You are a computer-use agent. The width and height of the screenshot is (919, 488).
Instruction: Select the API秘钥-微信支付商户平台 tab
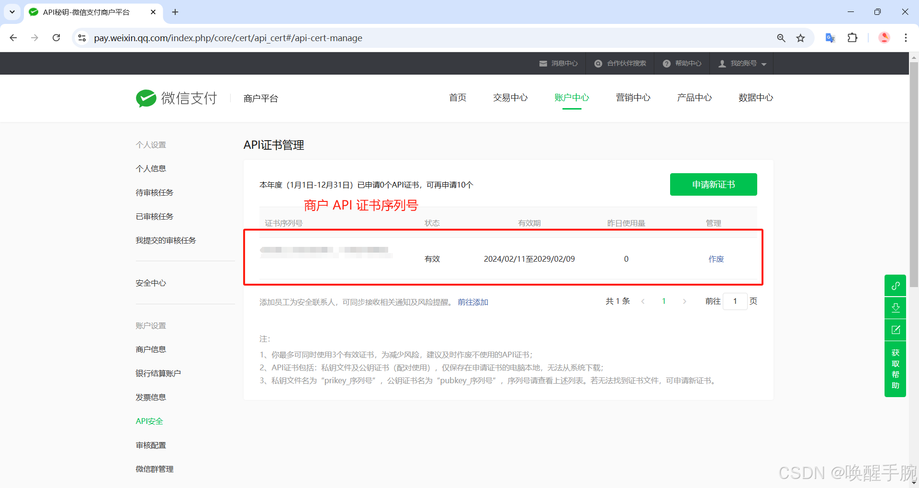(x=93, y=12)
